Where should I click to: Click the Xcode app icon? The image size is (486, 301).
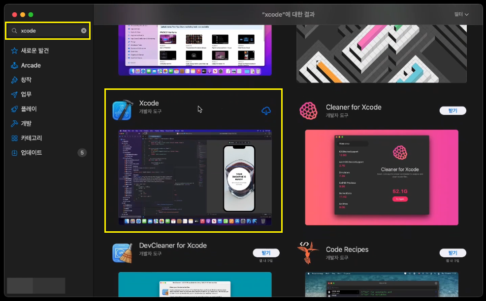click(123, 109)
